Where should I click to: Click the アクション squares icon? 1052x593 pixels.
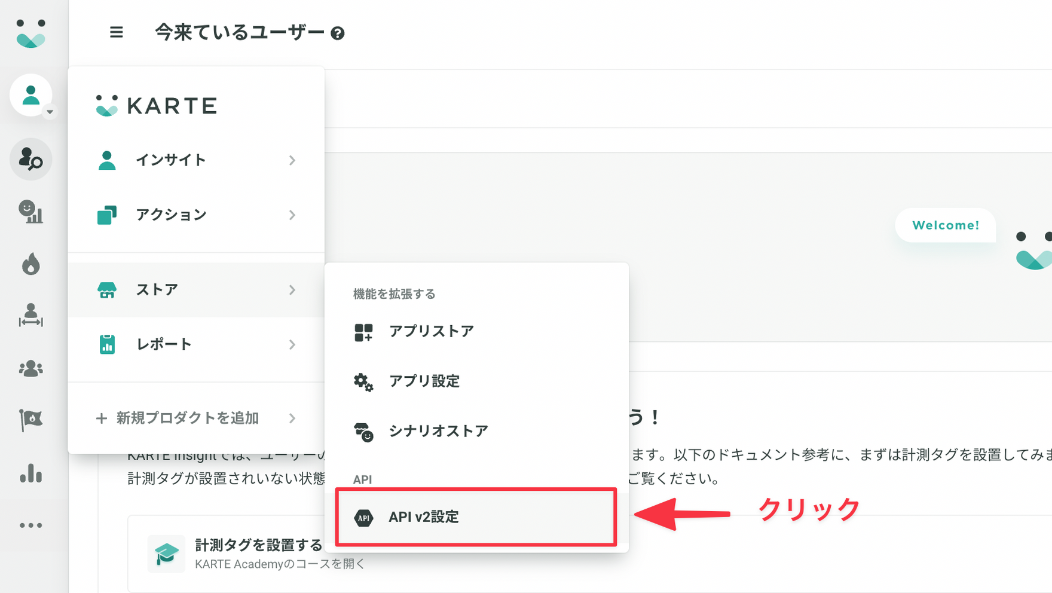(107, 215)
